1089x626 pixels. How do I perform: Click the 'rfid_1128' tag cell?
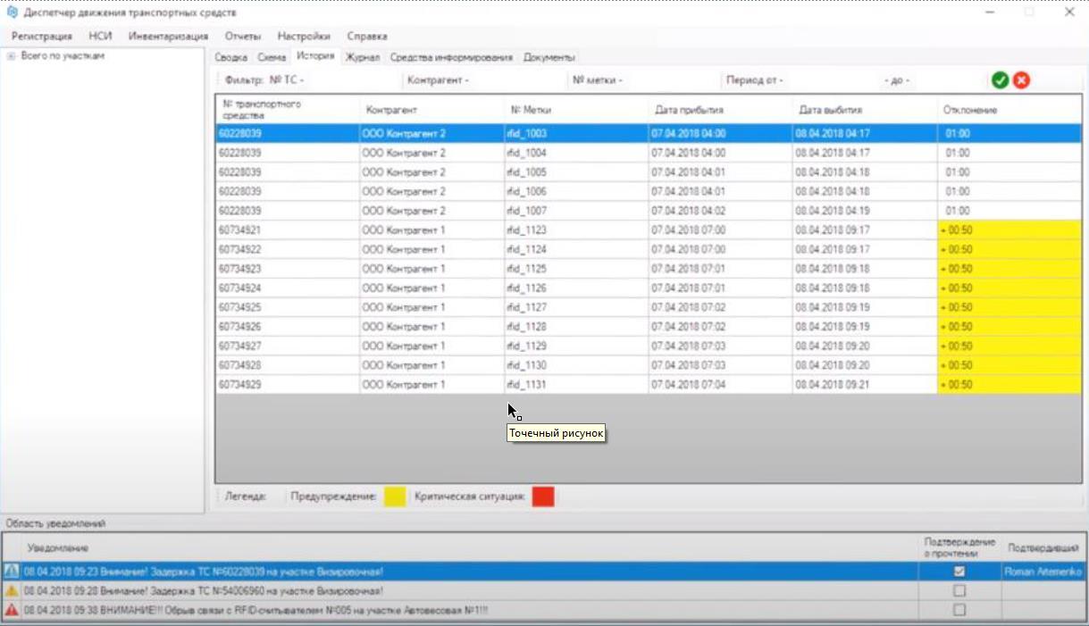576,327
